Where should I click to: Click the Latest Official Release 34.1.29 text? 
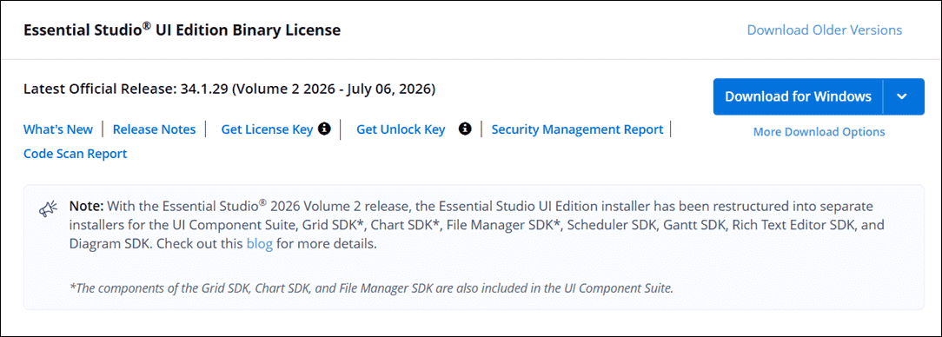coord(229,89)
